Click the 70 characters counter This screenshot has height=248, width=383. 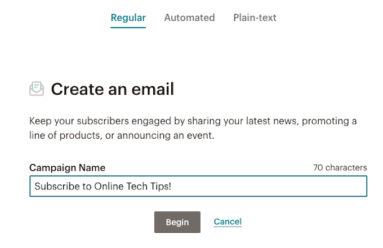point(340,167)
